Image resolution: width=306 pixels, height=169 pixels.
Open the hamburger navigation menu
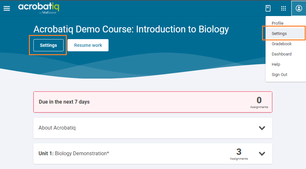point(7,8)
